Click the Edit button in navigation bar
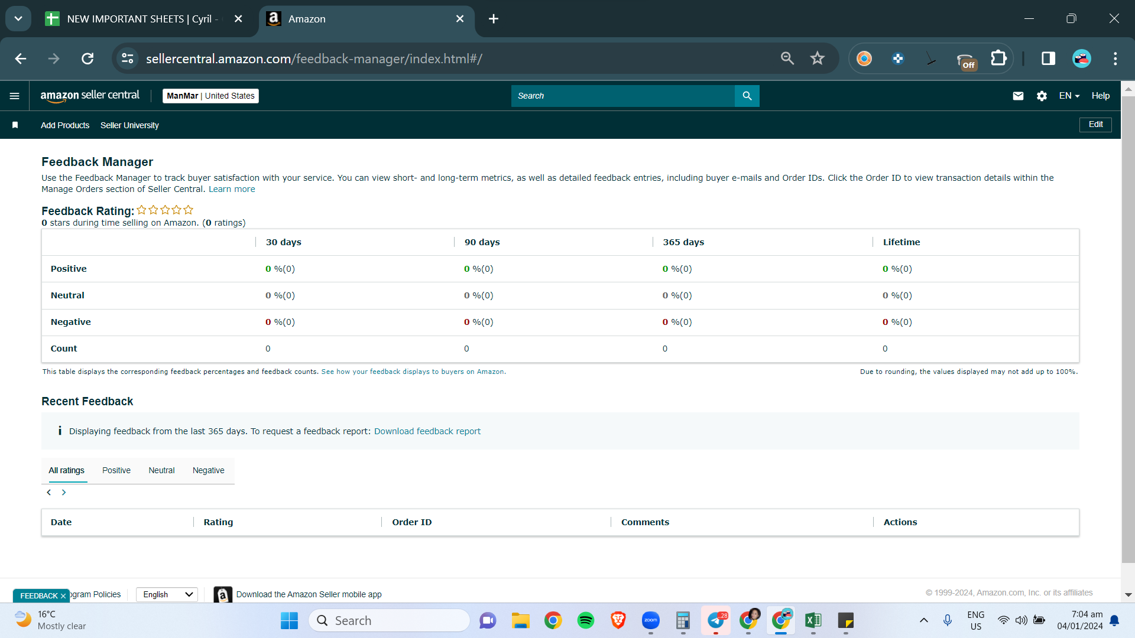 pos(1095,125)
